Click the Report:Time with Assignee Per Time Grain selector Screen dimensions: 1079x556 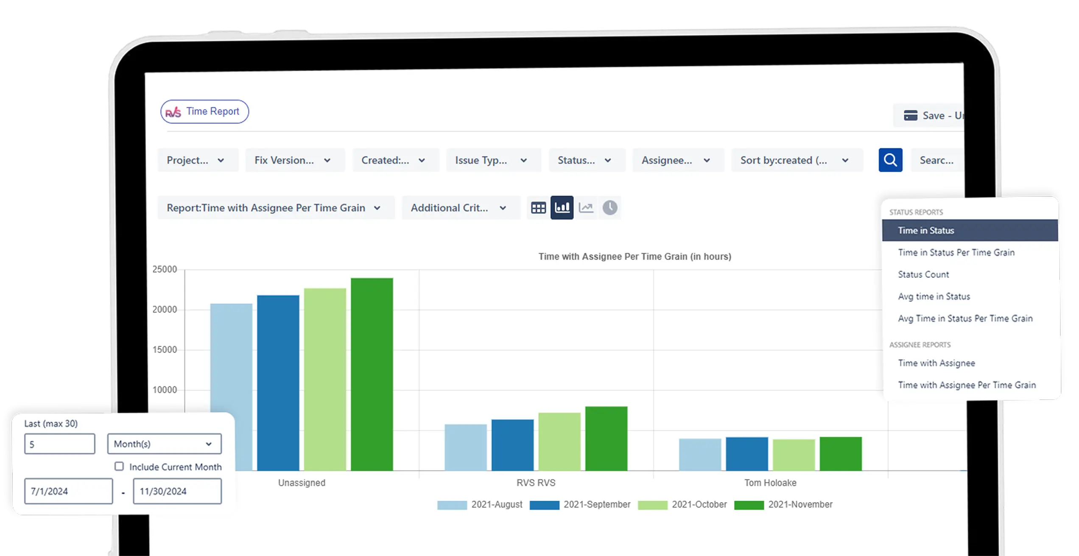[x=276, y=207]
